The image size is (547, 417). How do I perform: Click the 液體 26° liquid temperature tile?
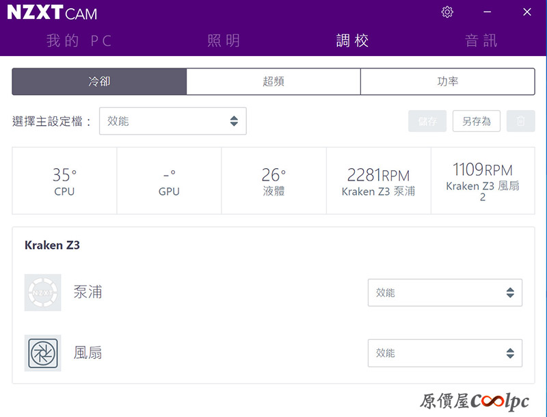point(274,180)
